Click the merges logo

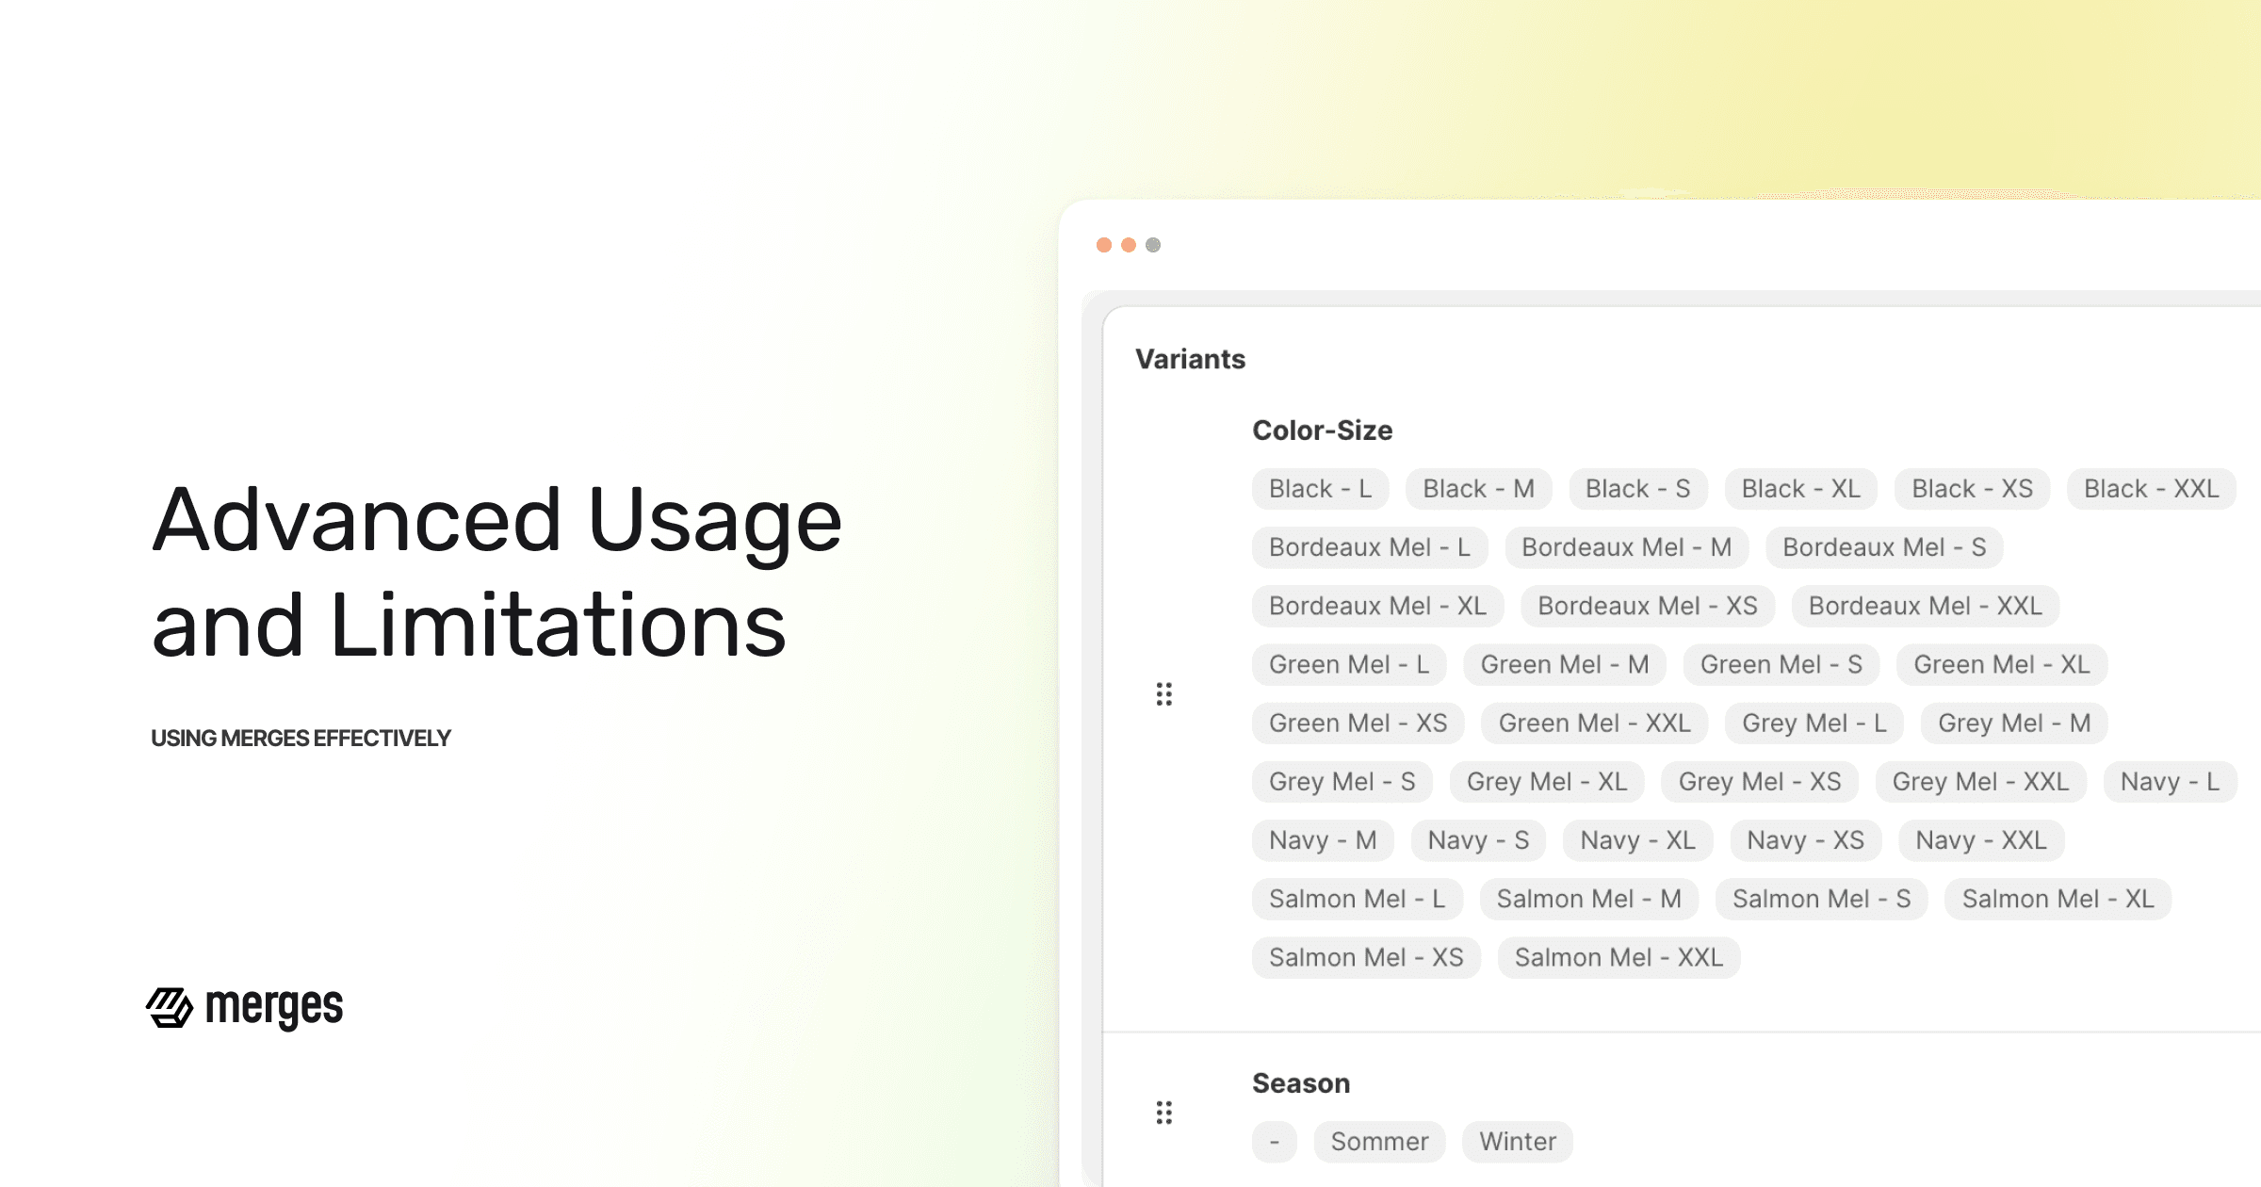pos(245,1007)
